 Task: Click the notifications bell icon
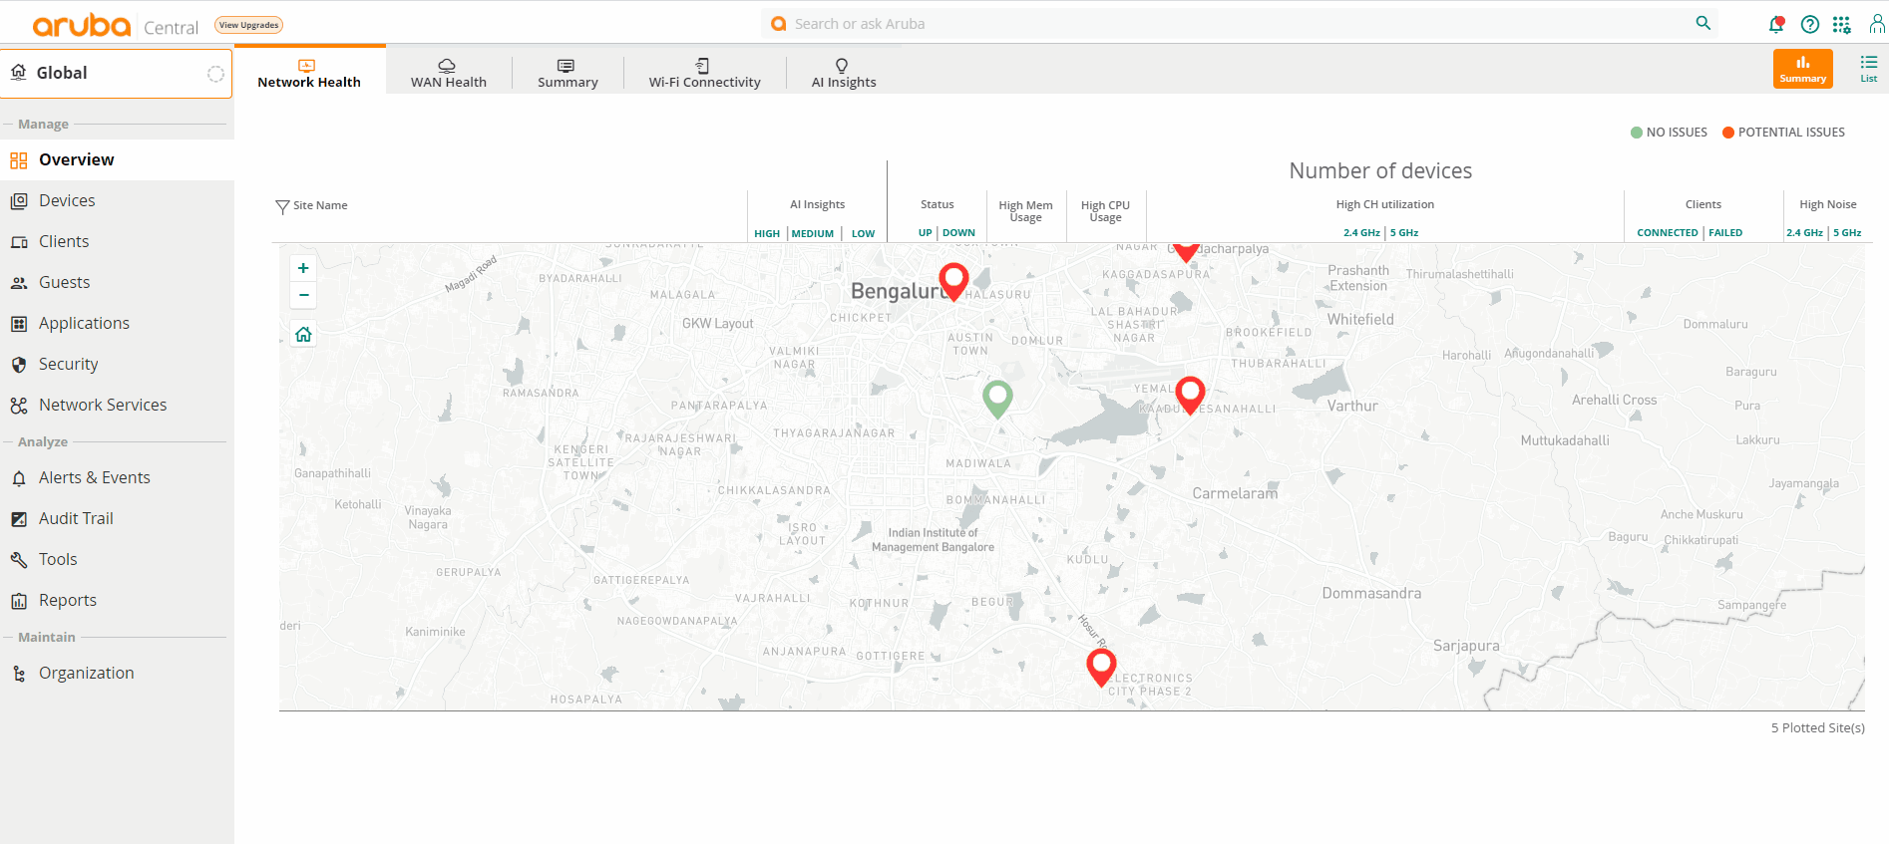pos(1776,24)
